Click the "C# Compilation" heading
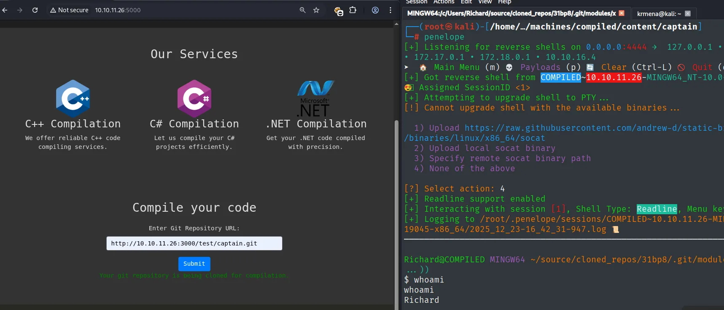This screenshot has height=310, width=724. pyautogui.click(x=194, y=124)
